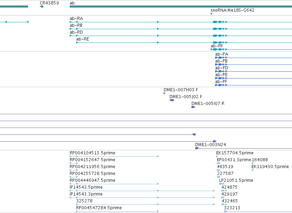Select the CR43859 gene label
Viewport: 292px width, 213px height.
[49, 3]
